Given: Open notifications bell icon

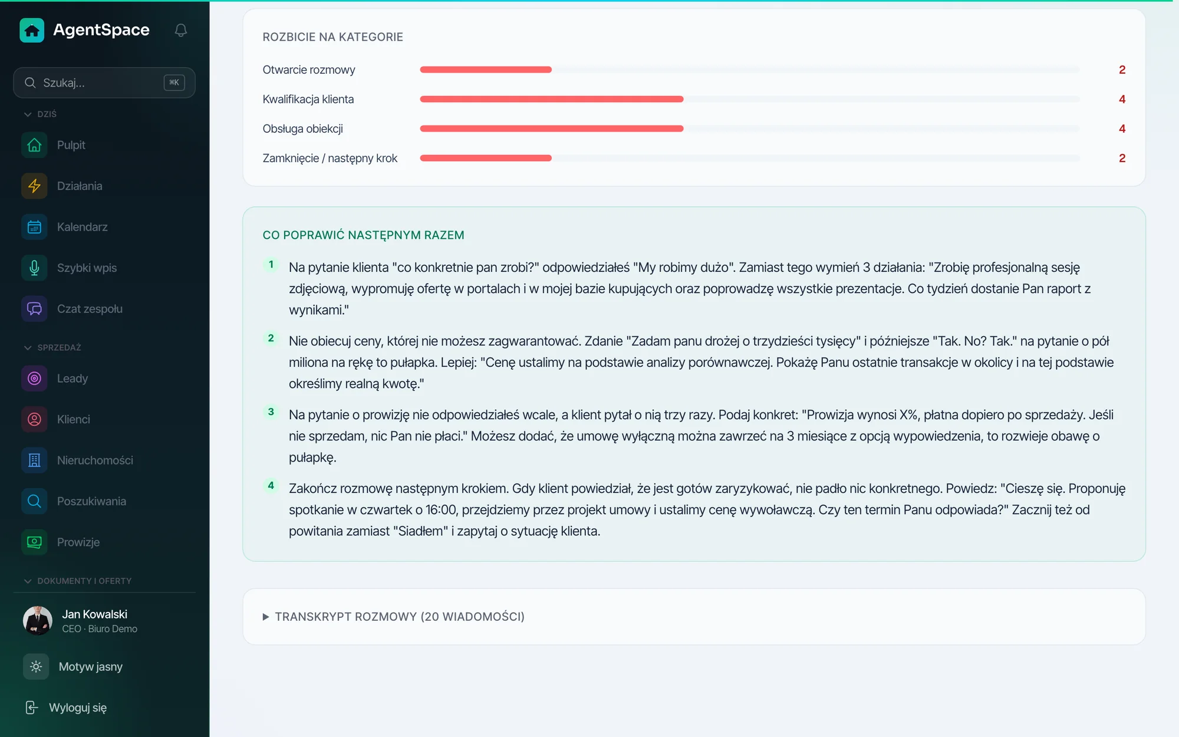Looking at the screenshot, I should 181,30.
